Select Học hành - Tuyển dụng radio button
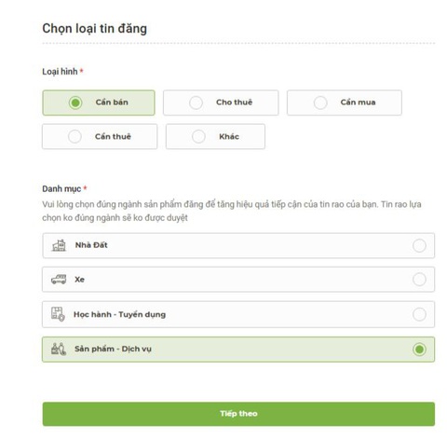447x440 pixels. (419, 314)
